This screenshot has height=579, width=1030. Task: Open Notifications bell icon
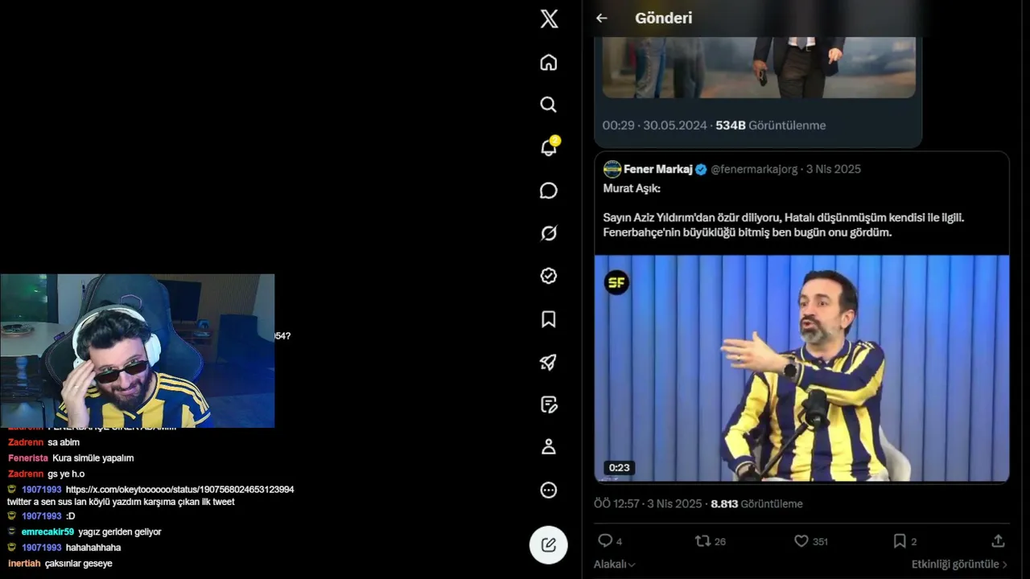click(x=549, y=147)
